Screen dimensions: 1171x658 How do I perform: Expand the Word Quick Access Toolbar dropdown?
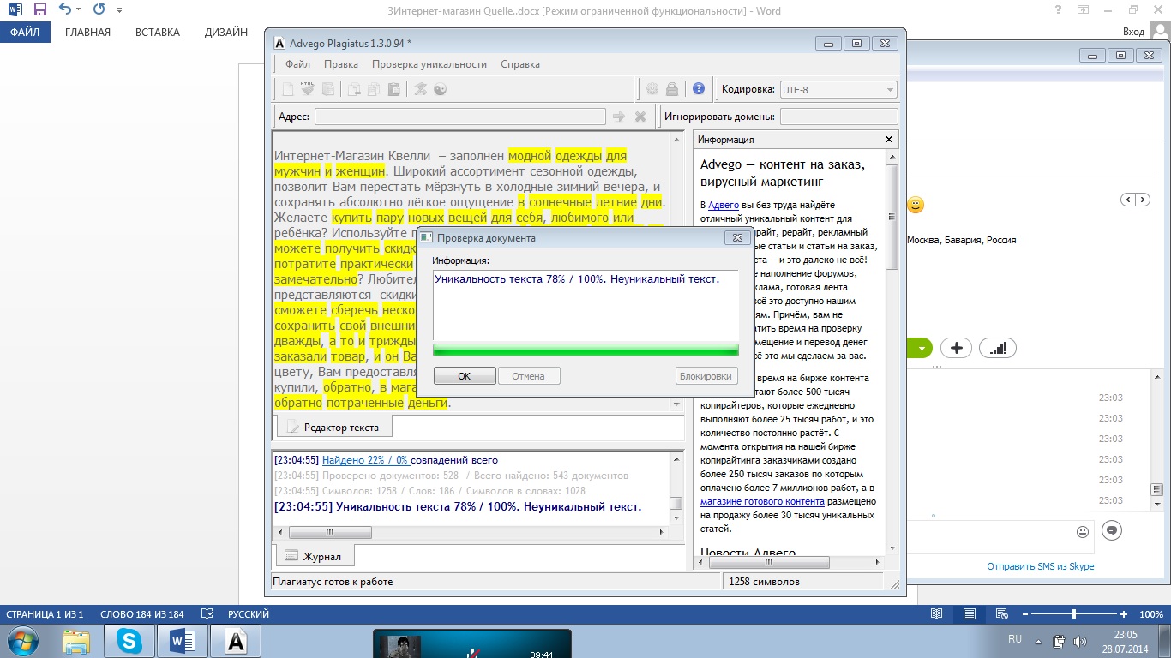tap(119, 10)
